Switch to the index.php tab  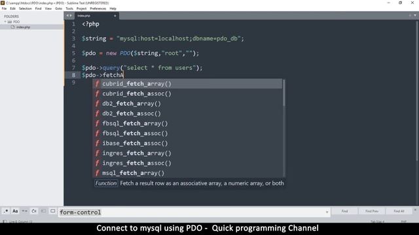click(x=96, y=16)
